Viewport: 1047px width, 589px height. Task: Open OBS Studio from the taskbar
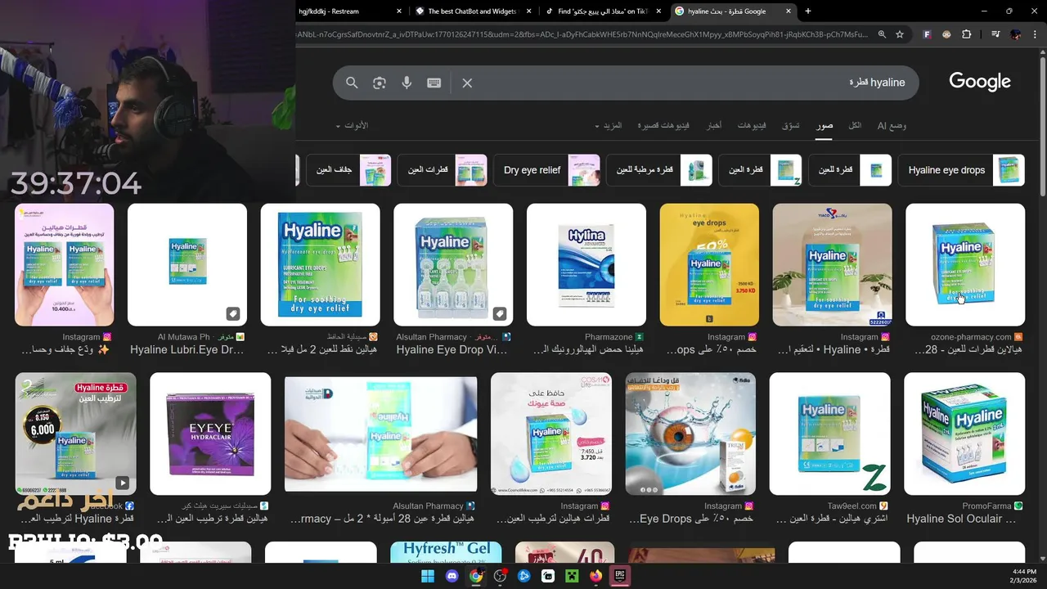coord(500,576)
